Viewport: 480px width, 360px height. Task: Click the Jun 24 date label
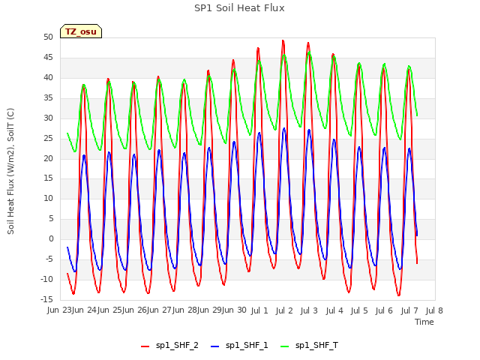coord(85,310)
